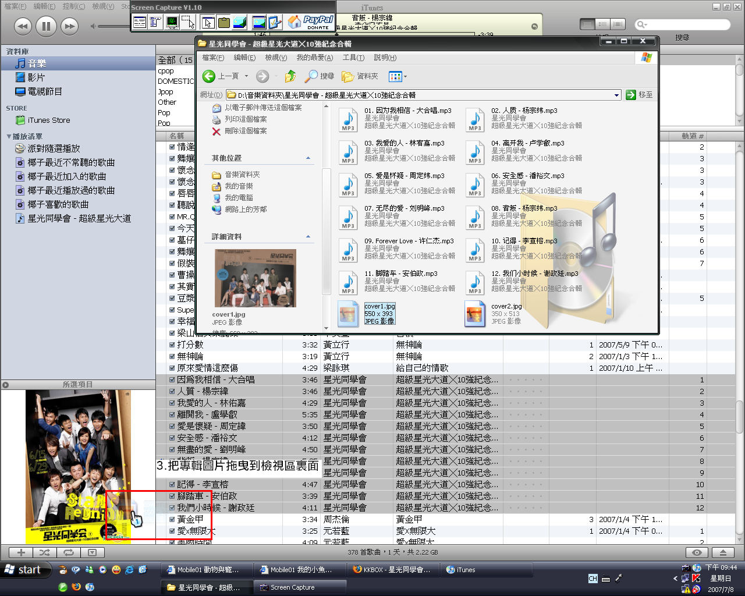
Task: Adjust the iTunes volume slider
Action: point(113,26)
